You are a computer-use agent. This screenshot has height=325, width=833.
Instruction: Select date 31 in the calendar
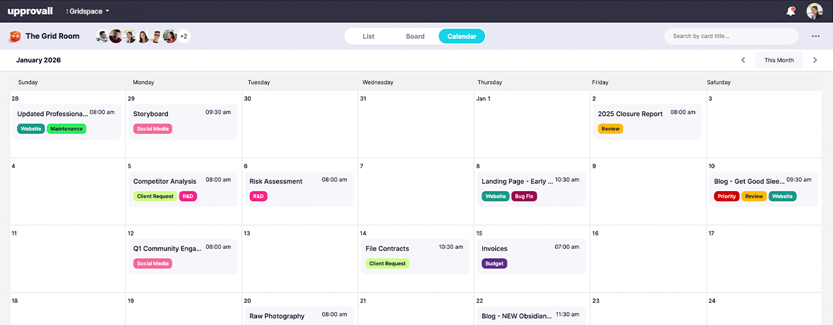[415, 124]
